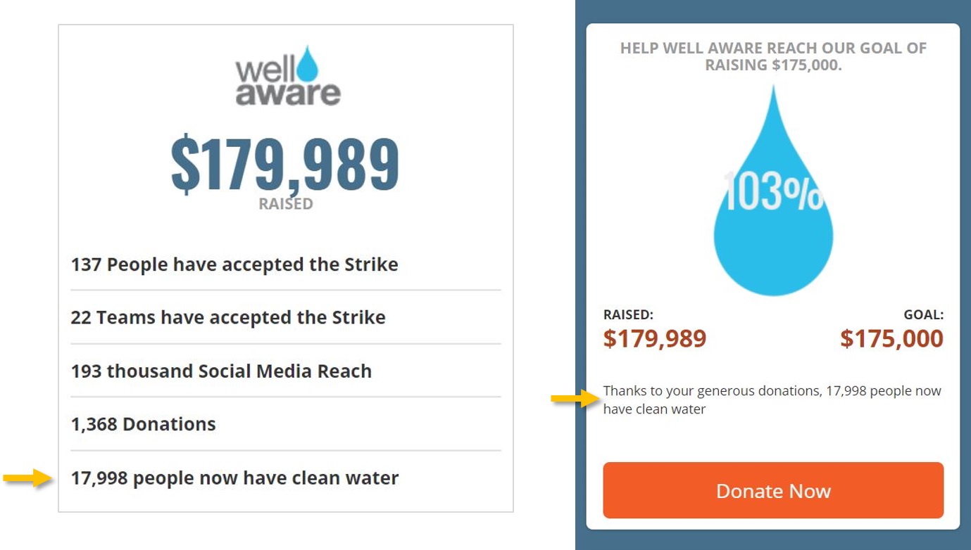Click the '17,998 people now have clean water' line

[234, 478]
